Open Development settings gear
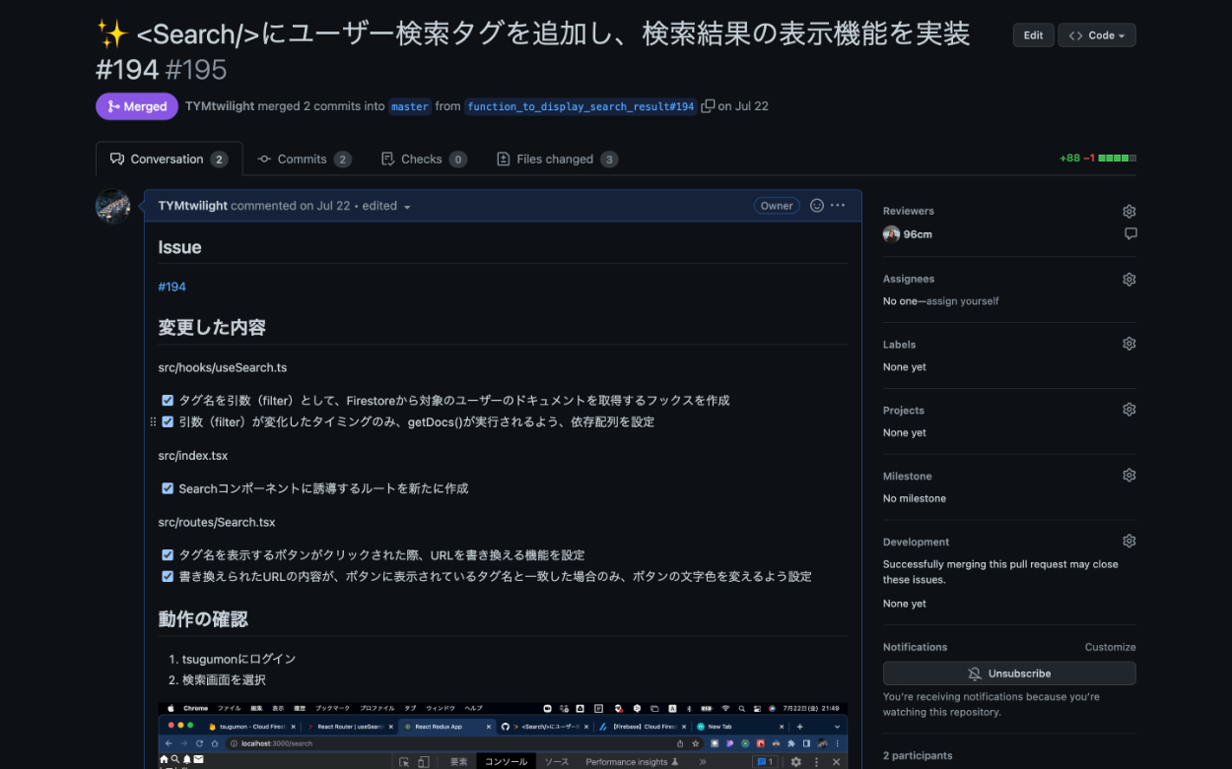1232x769 pixels. coord(1129,542)
